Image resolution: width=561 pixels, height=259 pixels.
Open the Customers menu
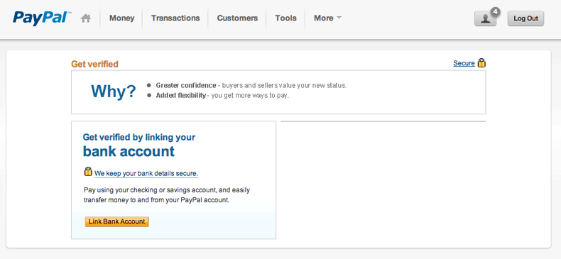237,18
